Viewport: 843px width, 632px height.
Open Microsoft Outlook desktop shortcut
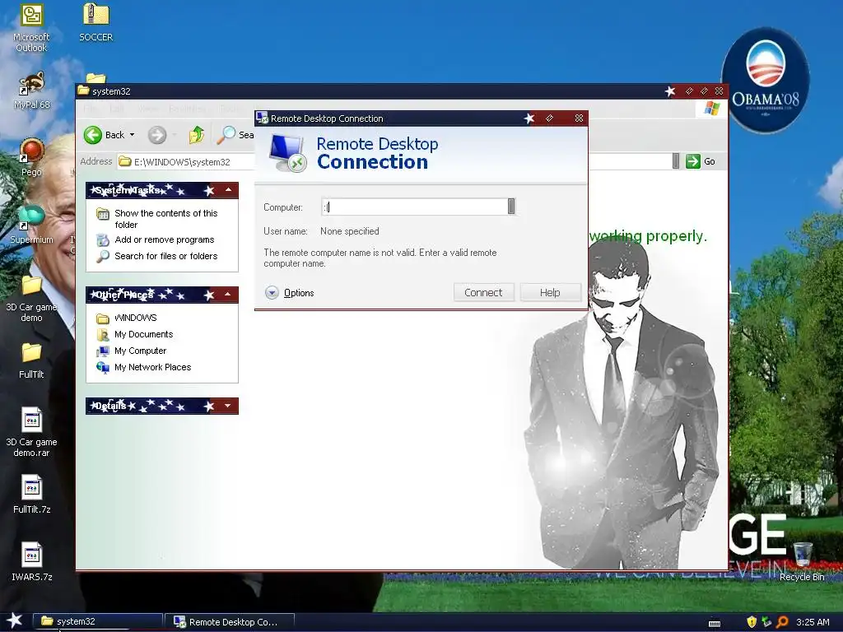click(x=31, y=28)
